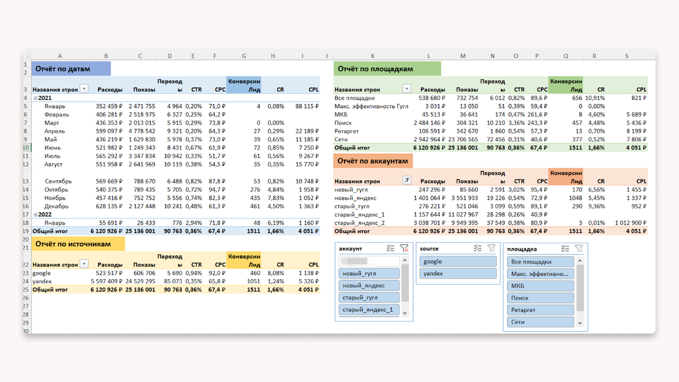This screenshot has height=382, width=679.
Task: Enable multi-select in the source slicer
Action: pyautogui.click(x=478, y=248)
